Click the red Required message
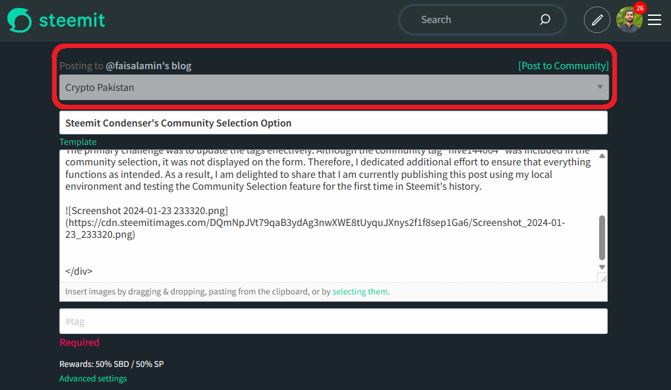 pos(79,343)
